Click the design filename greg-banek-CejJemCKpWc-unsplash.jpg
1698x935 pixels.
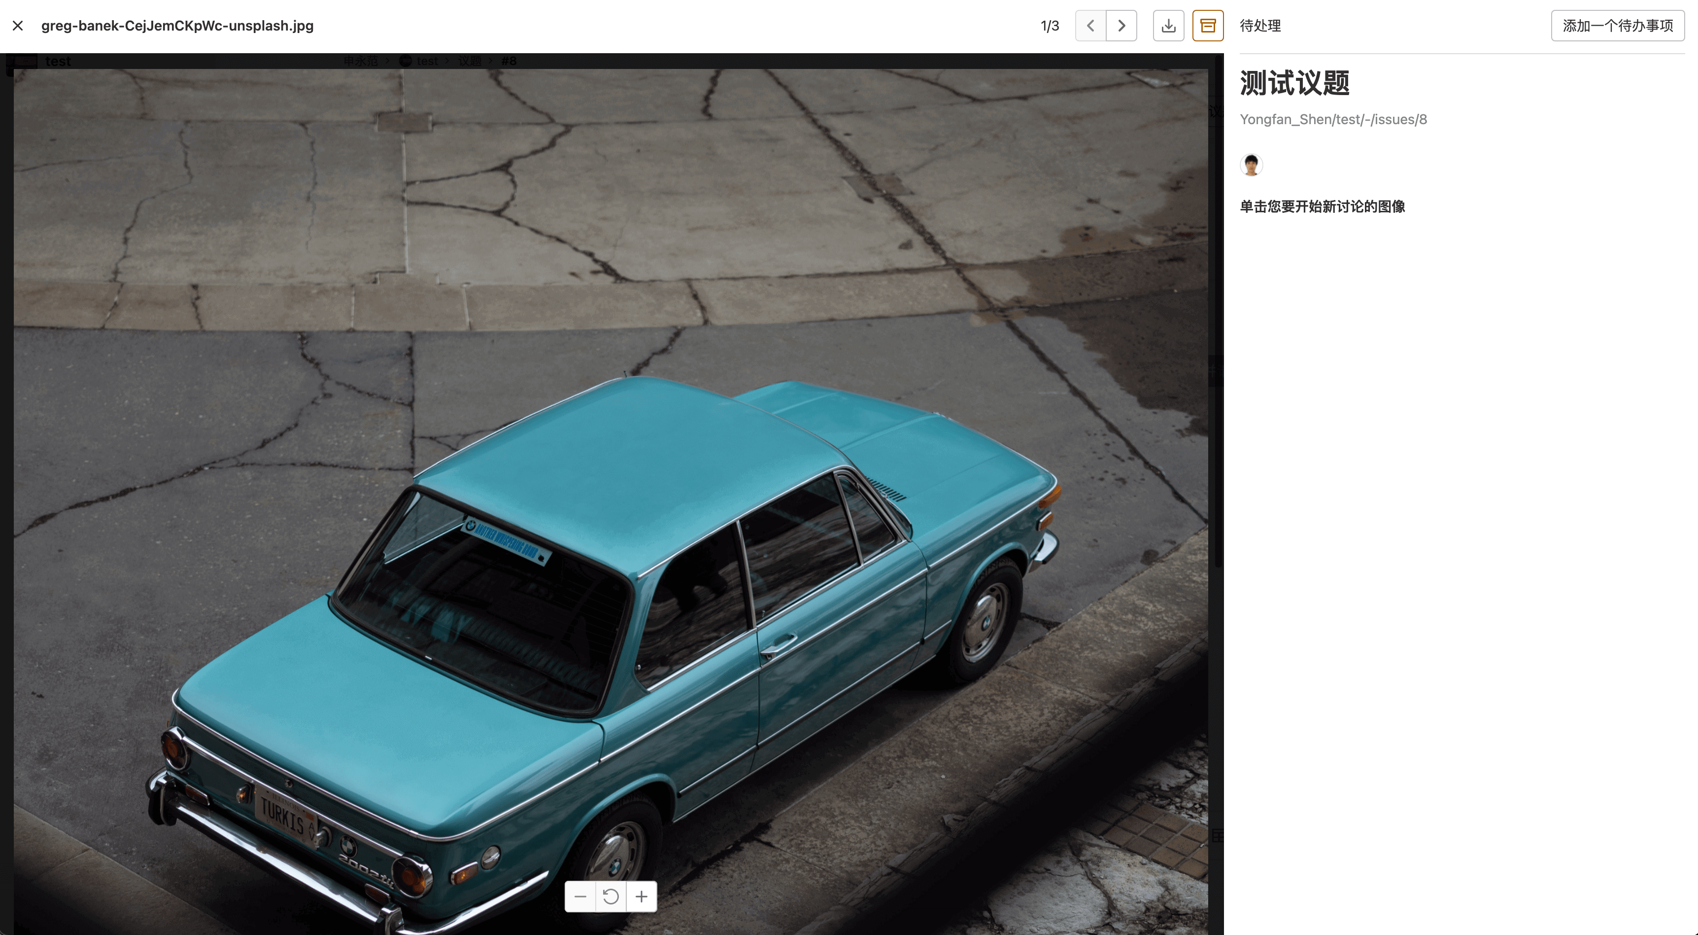[177, 26]
